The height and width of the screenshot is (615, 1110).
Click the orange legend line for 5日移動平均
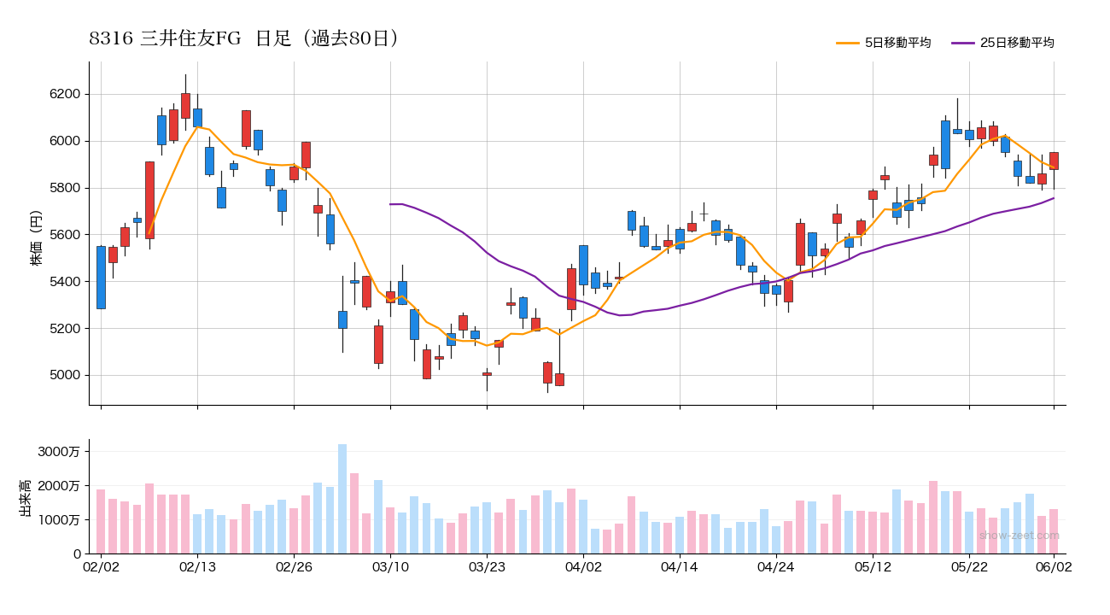point(848,43)
